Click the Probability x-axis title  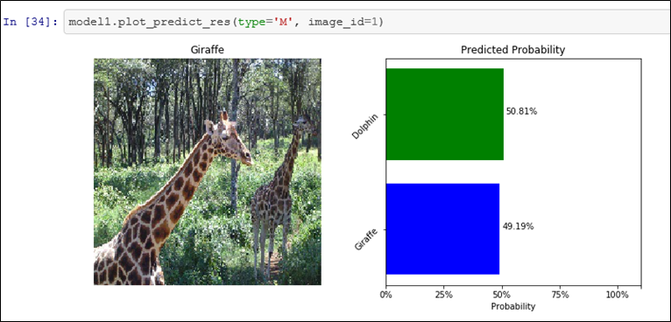click(513, 306)
